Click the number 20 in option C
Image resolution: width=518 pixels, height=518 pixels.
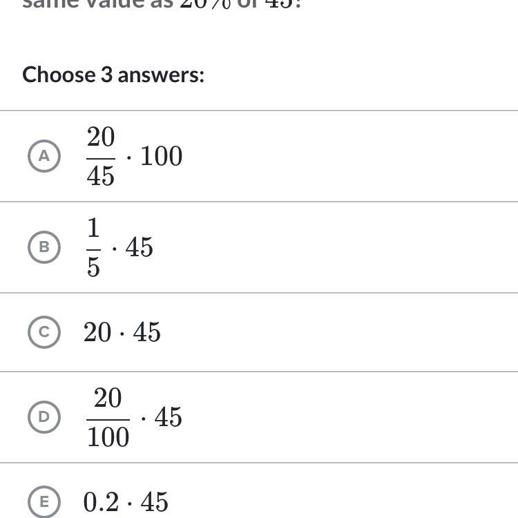pyautogui.click(x=97, y=332)
